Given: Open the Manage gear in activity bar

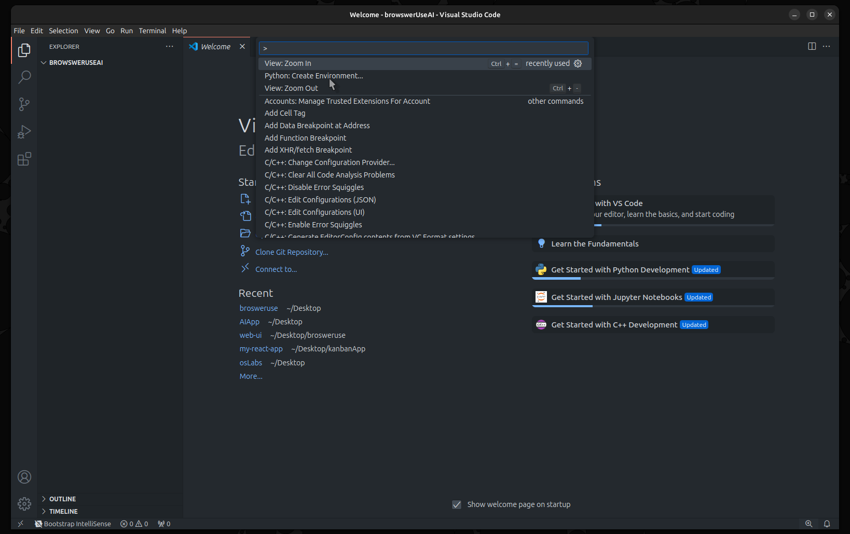Looking at the screenshot, I should click(24, 503).
